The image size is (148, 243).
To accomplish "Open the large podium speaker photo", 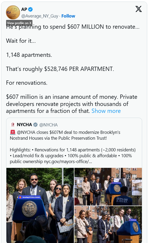I will point(40,205).
